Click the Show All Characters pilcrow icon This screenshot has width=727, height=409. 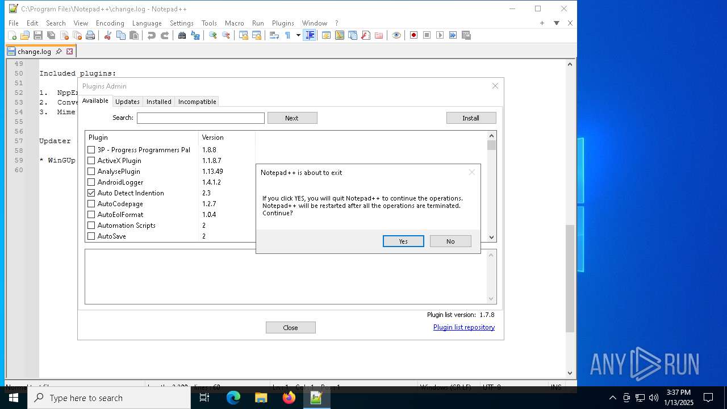[287, 35]
